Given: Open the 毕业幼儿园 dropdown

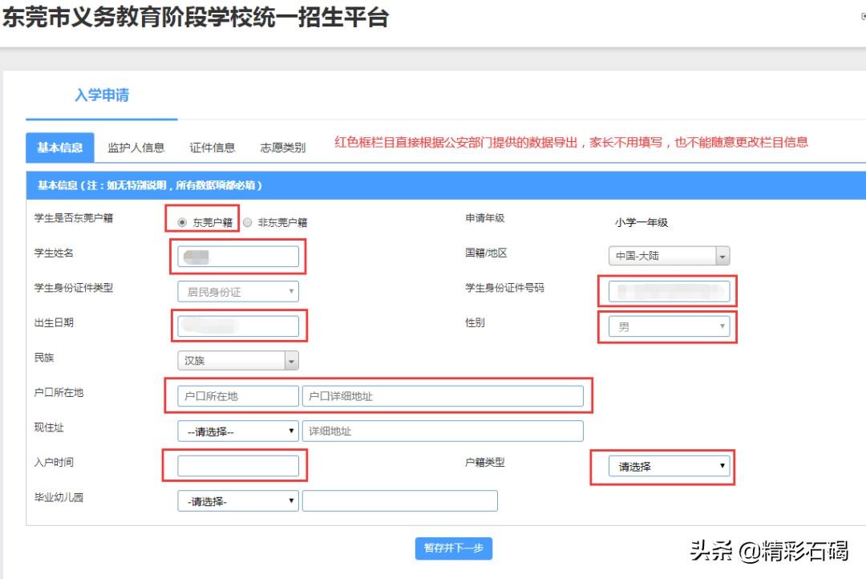Looking at the screenshot, I should [x=237, y=501].
